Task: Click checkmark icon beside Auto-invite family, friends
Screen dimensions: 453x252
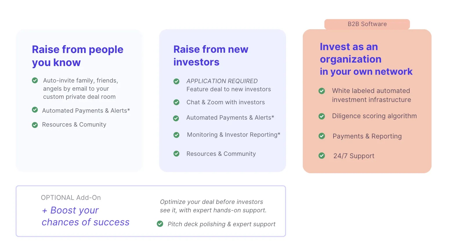Action: [35, 80]
